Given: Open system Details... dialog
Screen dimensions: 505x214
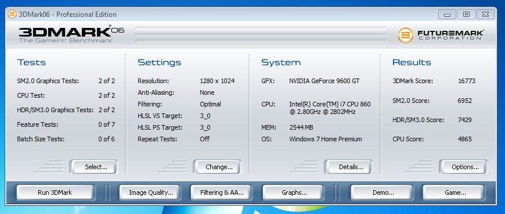Looking at the screenshot, I should coord(348,167).
